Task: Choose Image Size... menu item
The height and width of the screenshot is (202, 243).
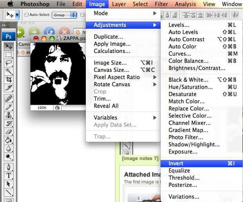Action: coord(123,63)
